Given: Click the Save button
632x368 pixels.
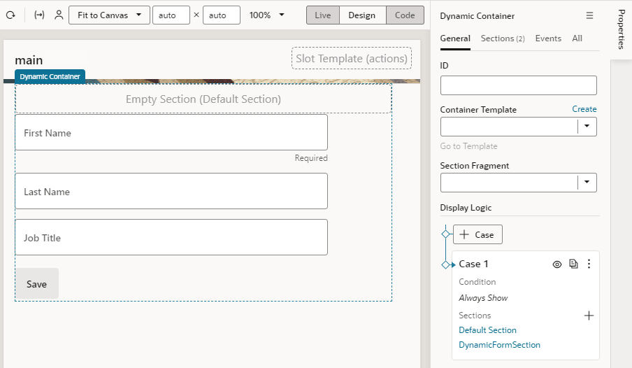Looking at the screenshot, I should [x=36, y=284].
